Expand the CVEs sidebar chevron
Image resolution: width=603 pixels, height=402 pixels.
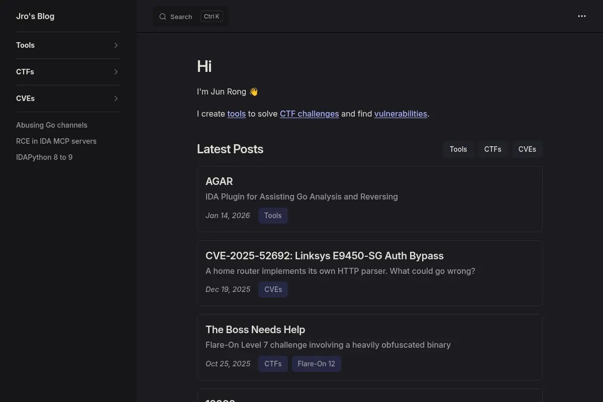pos(116,98)
